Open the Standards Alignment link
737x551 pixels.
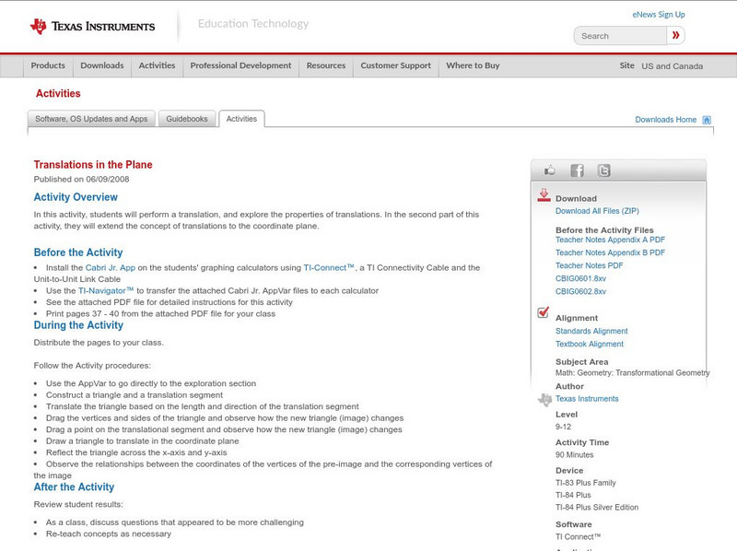tap(591, 332)
